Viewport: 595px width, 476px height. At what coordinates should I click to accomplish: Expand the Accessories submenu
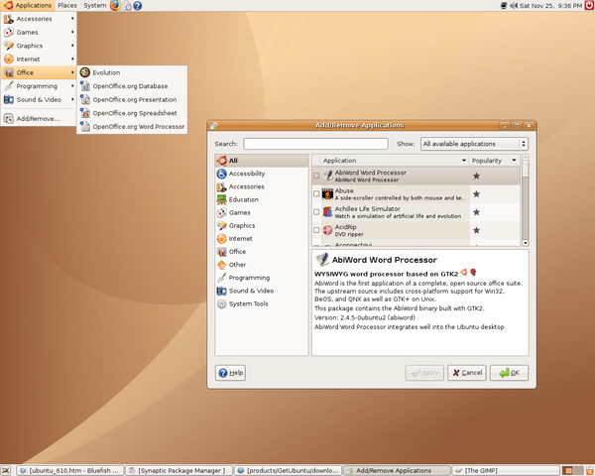coord(39,19)
